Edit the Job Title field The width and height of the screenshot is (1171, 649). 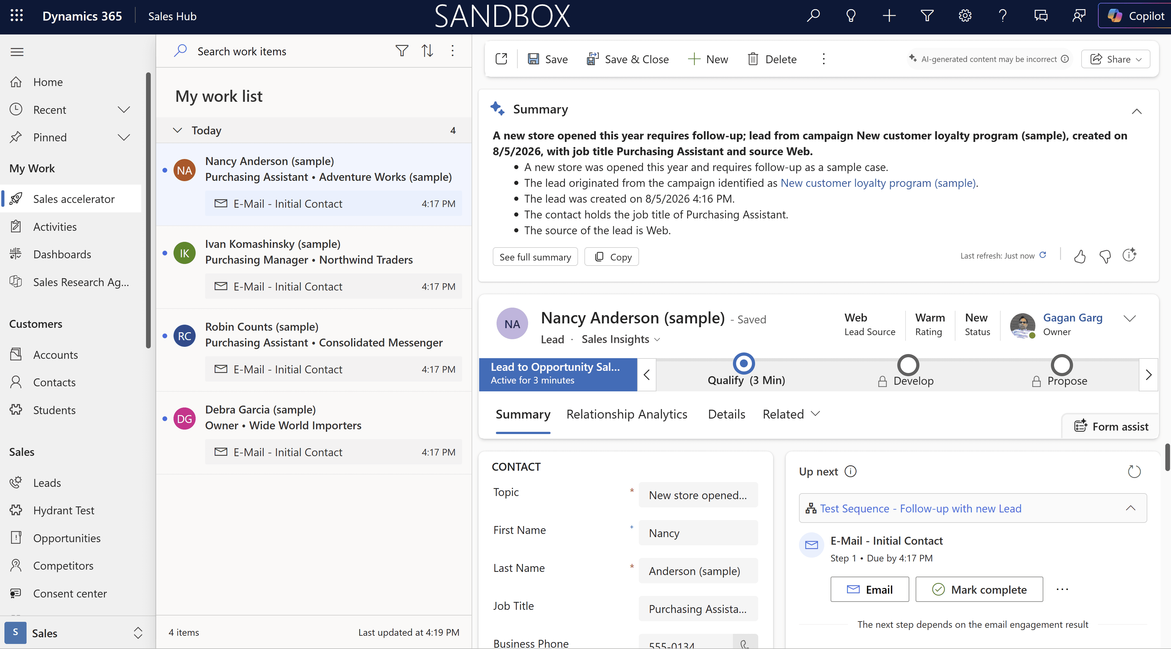click(x=698, y=609)
